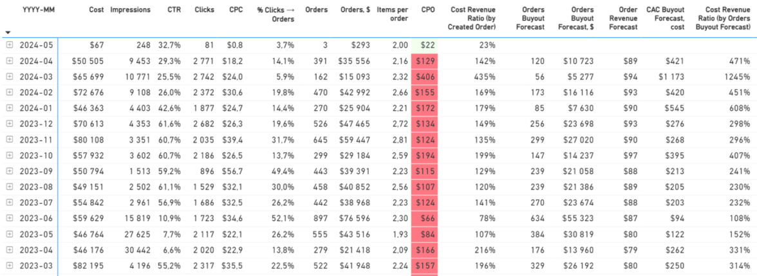757x276 pixels.
Task: Select the green $22 CPO cell
Action: (424, 45)
